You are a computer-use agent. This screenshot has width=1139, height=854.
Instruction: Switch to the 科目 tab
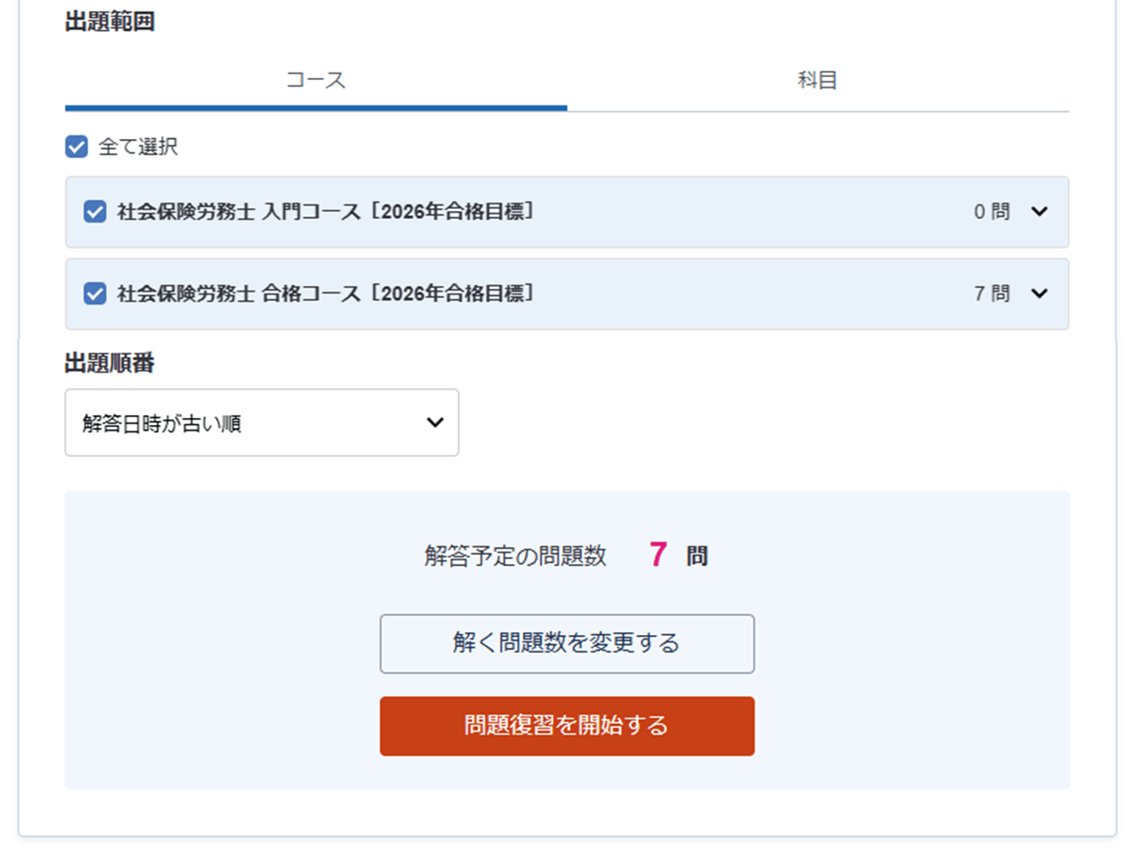817,80
